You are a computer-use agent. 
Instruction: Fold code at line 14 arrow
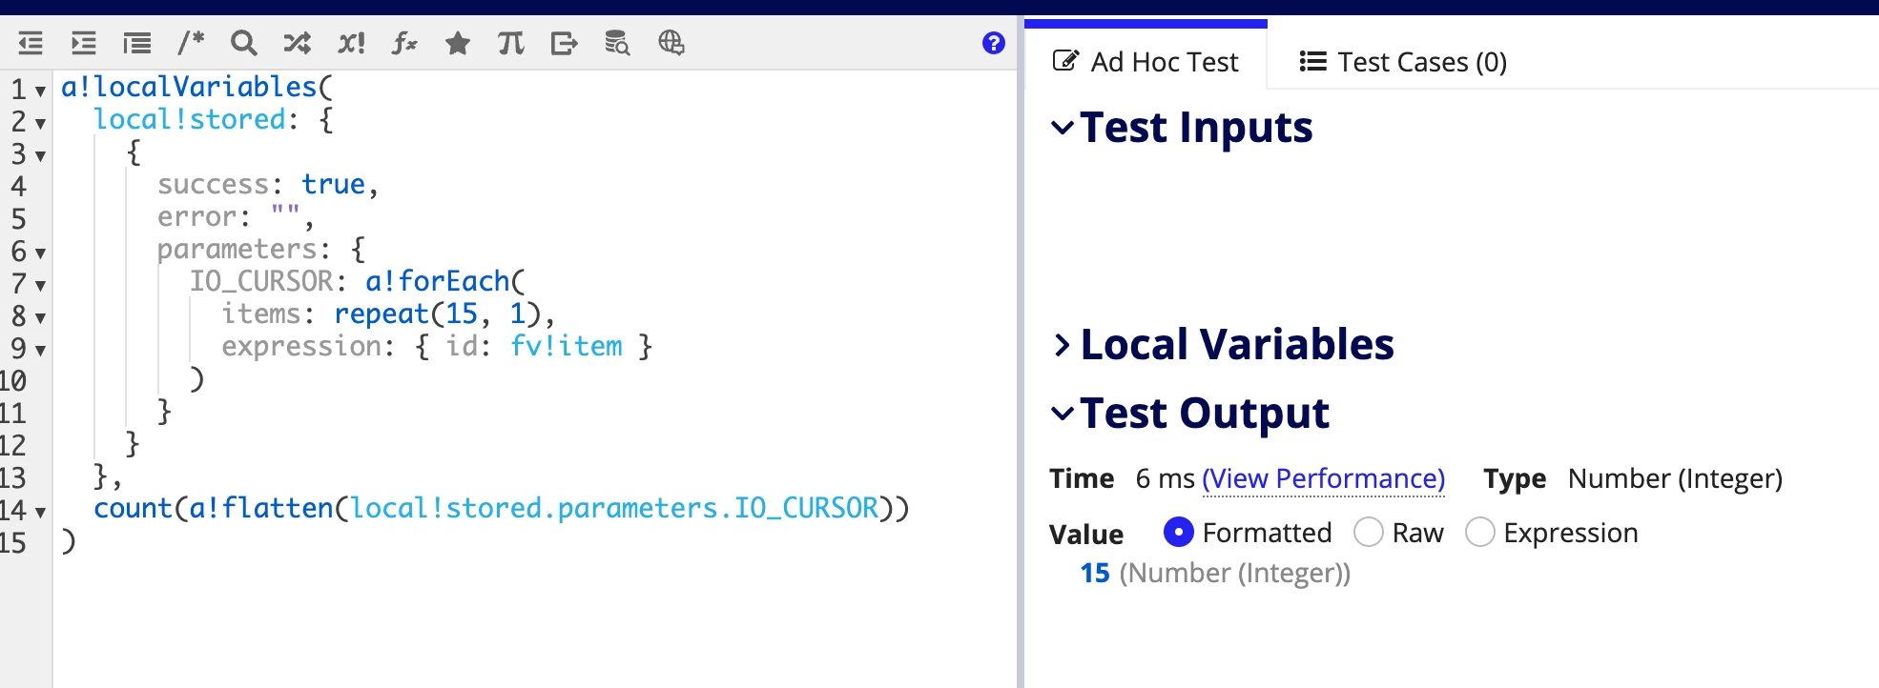pos(40,513)
